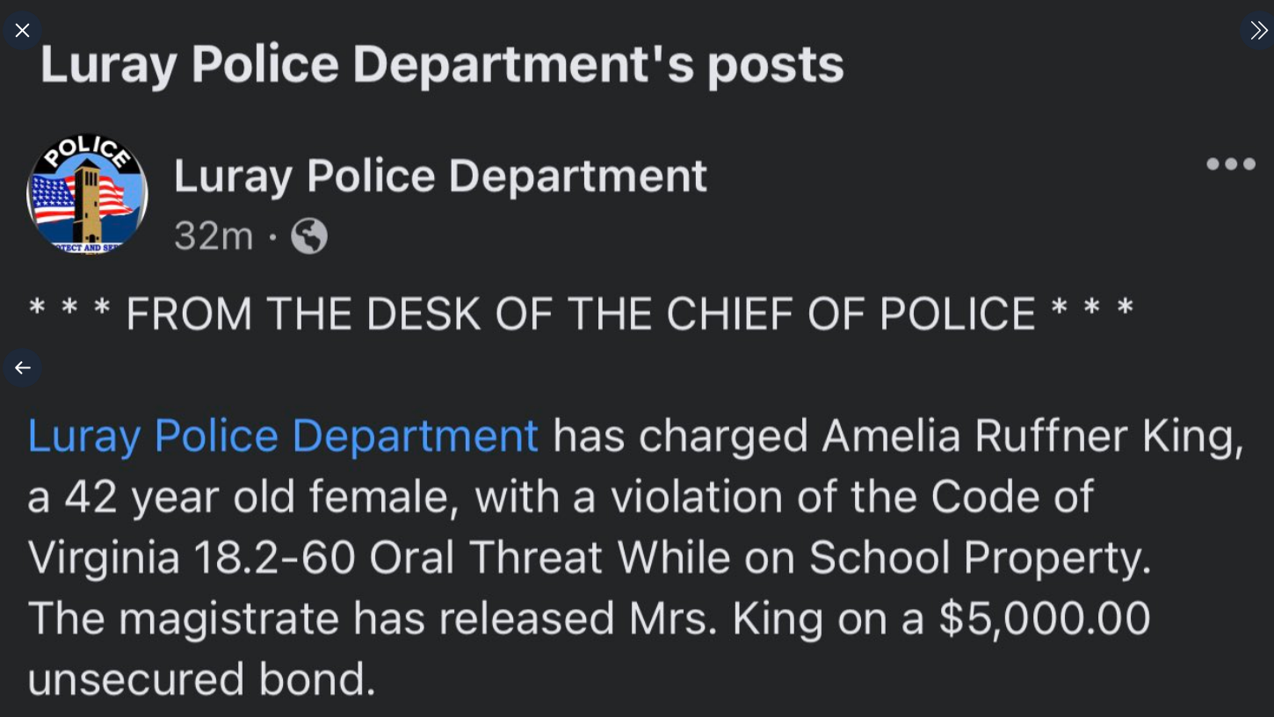1274x717 pixels.
Task: Click the 32m post timestamp
Action: pyautogui.click(x=214, y=235)
